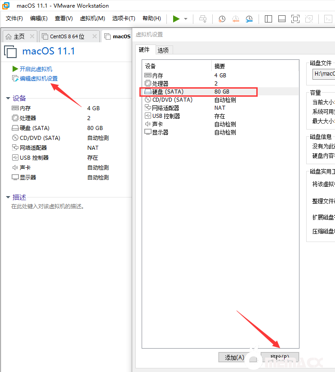Image resolution: width=335 pixels, height=372 pixels.
Task: Collapse the 设备 section
Action: pos(8,98)
